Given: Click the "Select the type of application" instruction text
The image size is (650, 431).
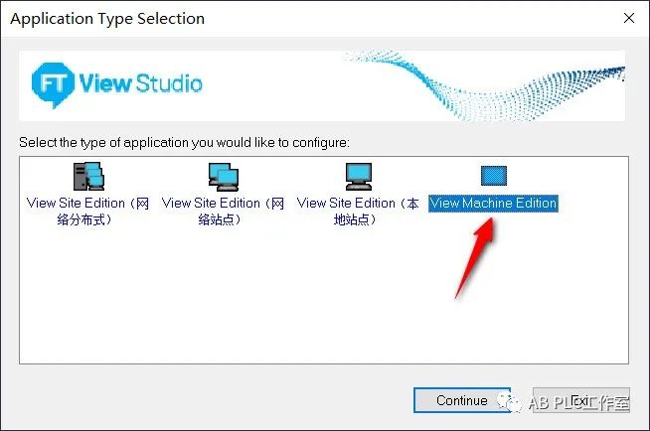Looking at the screenshot, I should tap(184, 142).
